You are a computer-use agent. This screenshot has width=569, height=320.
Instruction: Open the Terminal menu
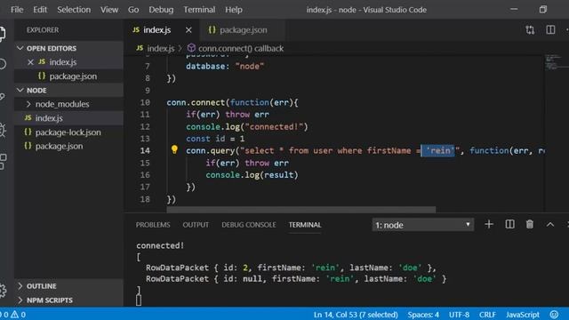(199, 10)
